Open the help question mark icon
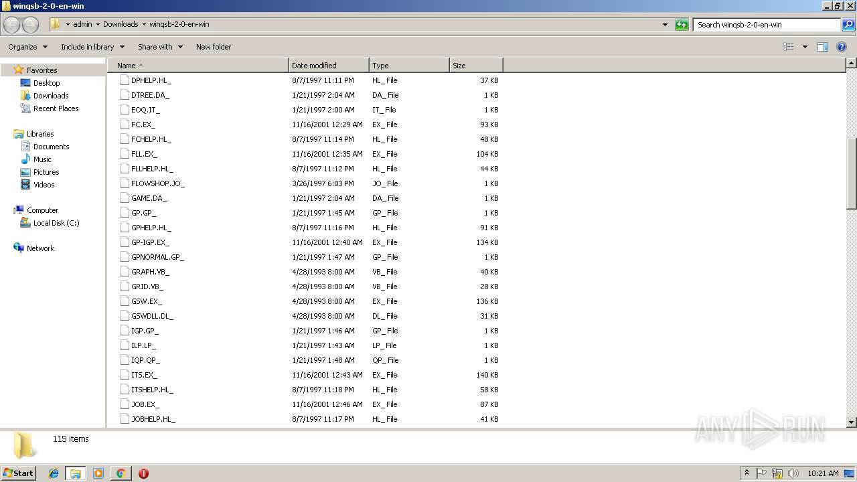This screenshot has height=482, width=857. coord(842,47)
